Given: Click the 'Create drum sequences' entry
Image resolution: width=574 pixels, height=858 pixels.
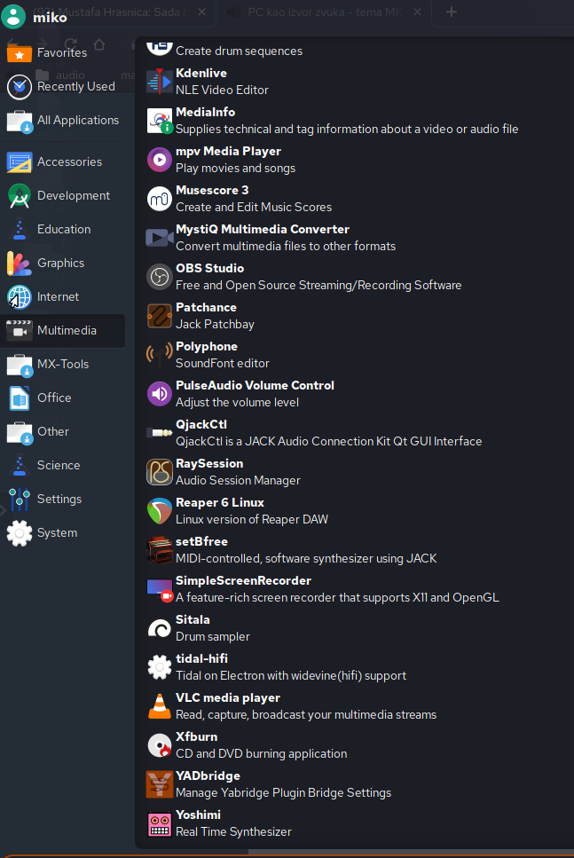Looking at the screenshot, I should click(x=239, y=51).
